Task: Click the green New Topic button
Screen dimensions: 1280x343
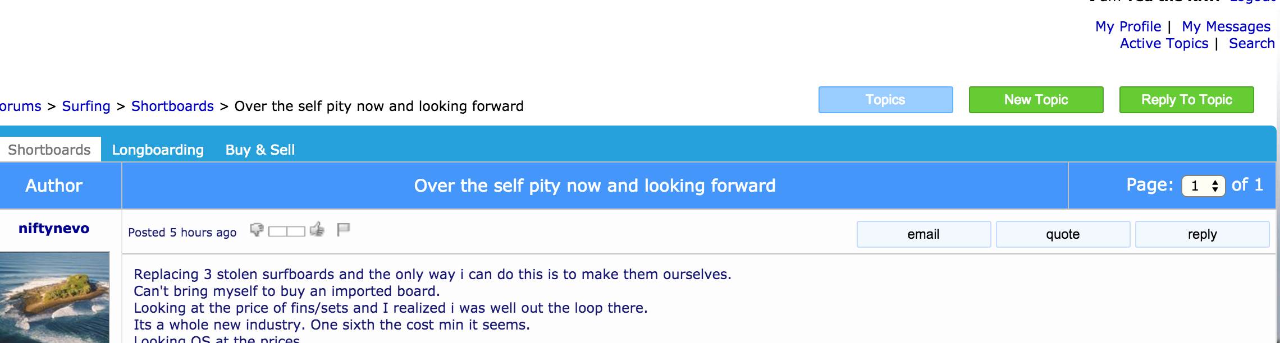Action: 1036,100
